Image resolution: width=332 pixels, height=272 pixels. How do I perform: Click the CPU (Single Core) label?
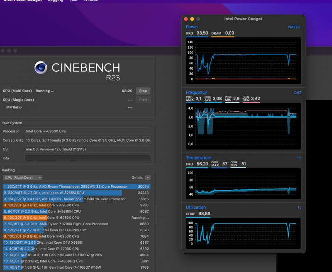click(x=18, y=100)
